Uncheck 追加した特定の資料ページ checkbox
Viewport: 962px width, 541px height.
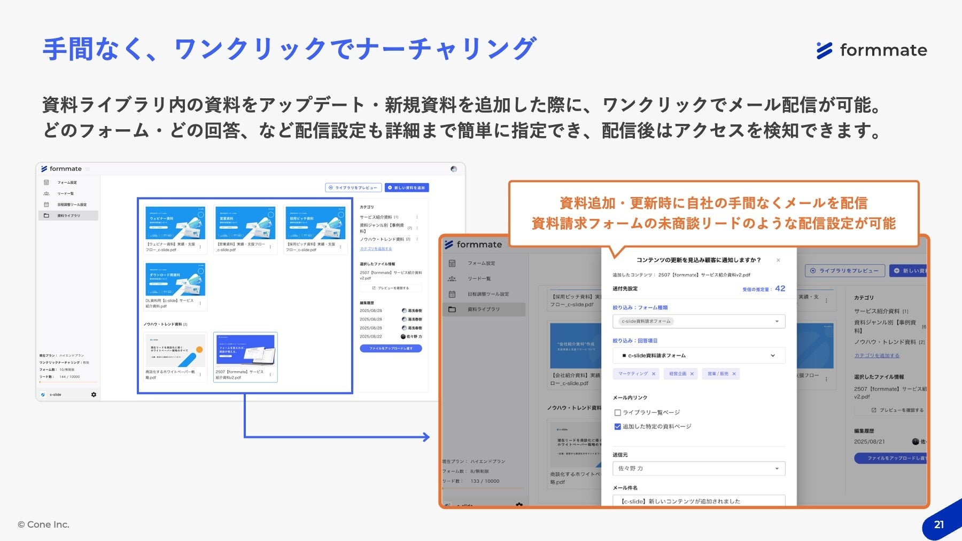617,427
